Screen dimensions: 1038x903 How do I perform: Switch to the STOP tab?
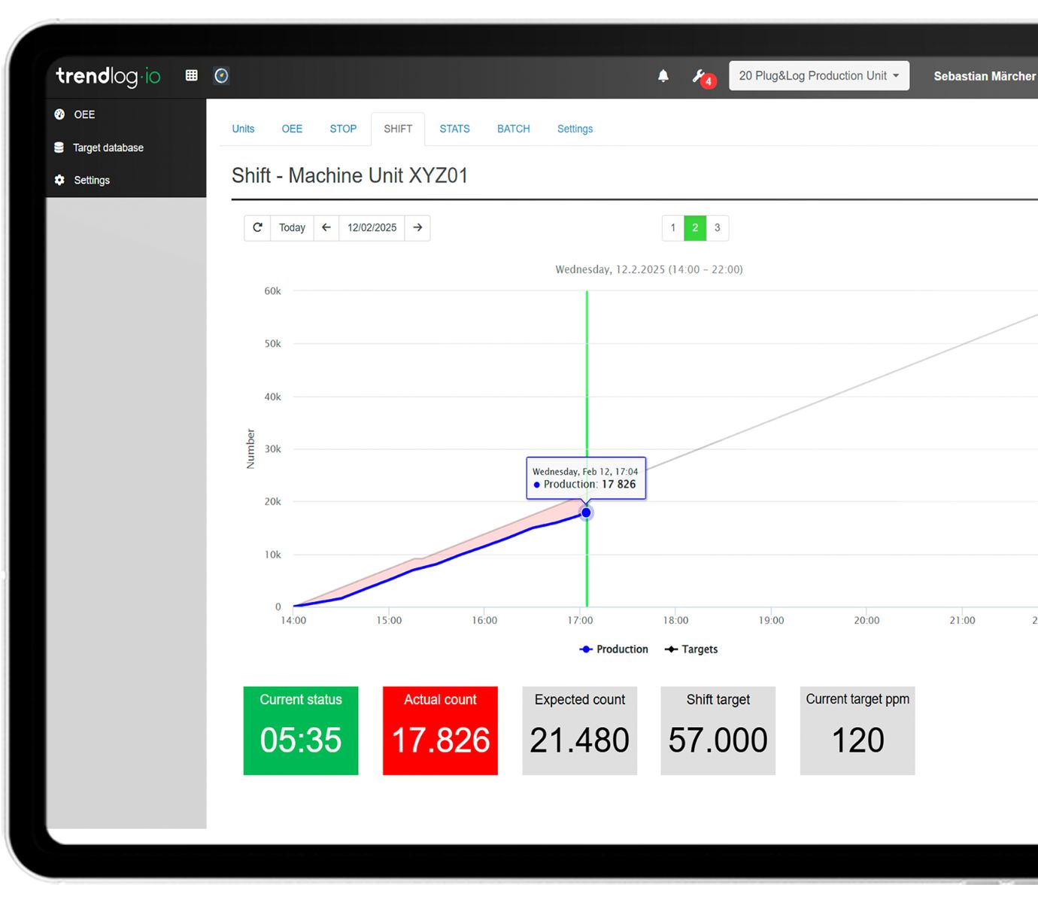click(x=343, y=129)
